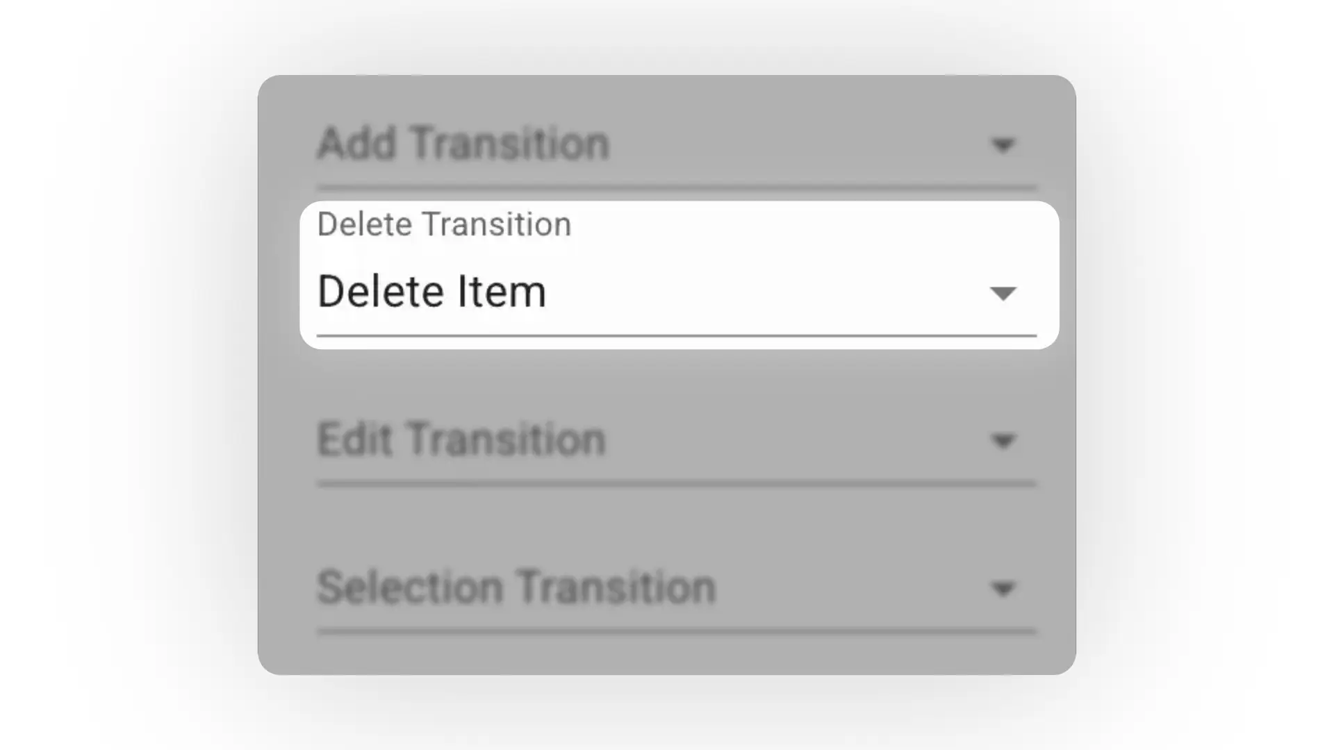Select the Delete Item option

432,291
